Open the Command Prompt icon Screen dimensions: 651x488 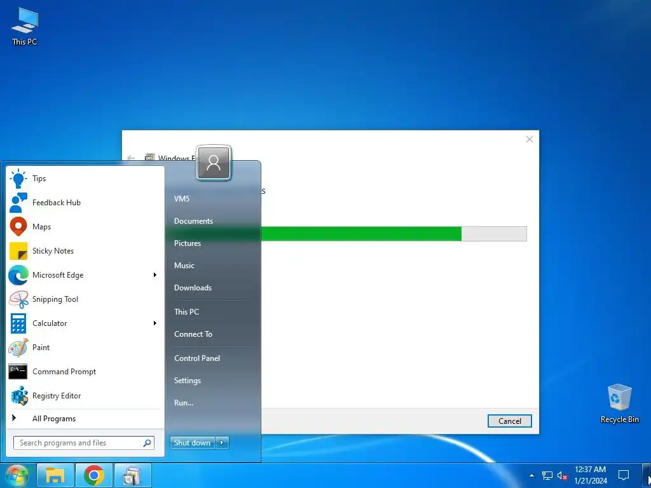pos(18,371)
